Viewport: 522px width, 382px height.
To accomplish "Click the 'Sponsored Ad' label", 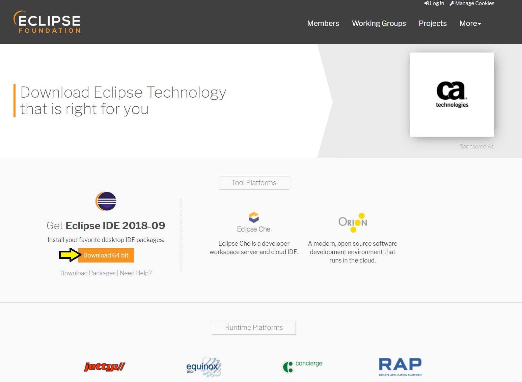I will click(477, 146).
